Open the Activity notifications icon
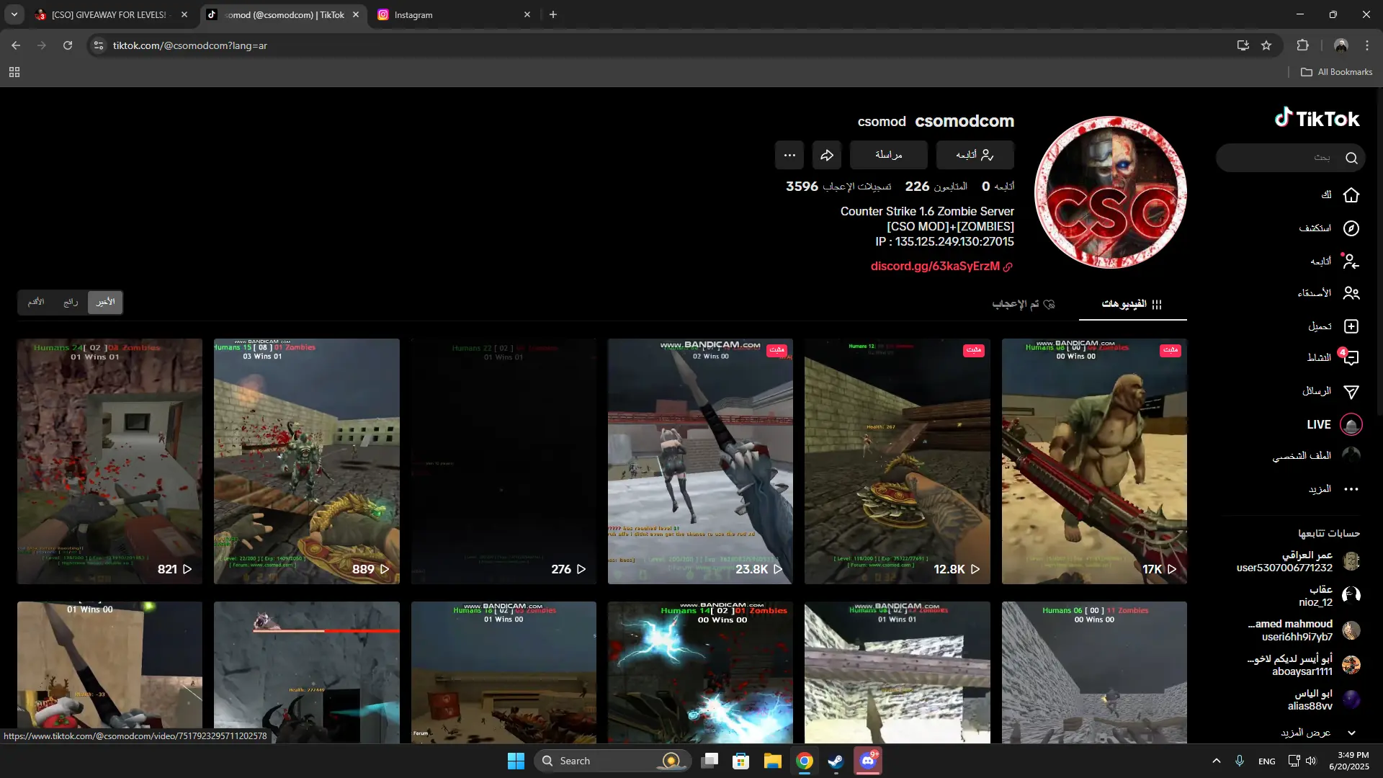This screenshot has height=778, width=1383. [x=1351, y=358]
